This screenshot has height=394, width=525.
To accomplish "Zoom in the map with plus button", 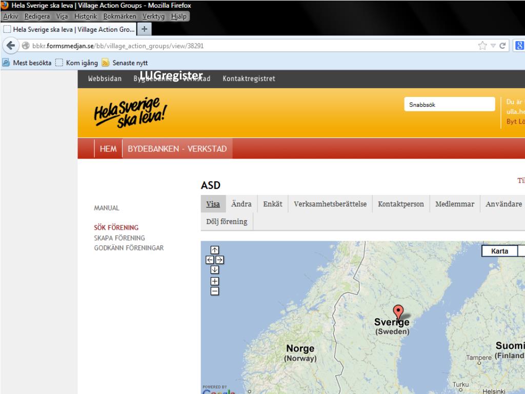I will [215, 281].
